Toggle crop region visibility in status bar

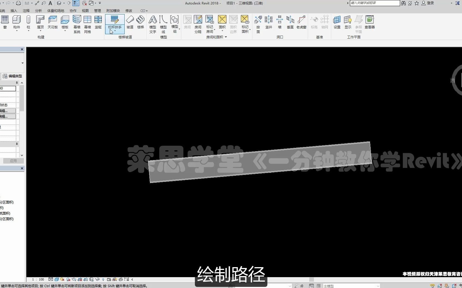click(86, 279)
